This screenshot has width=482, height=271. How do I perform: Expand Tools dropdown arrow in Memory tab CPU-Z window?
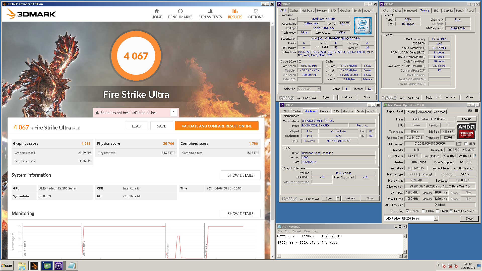click(x=438, y=97)
